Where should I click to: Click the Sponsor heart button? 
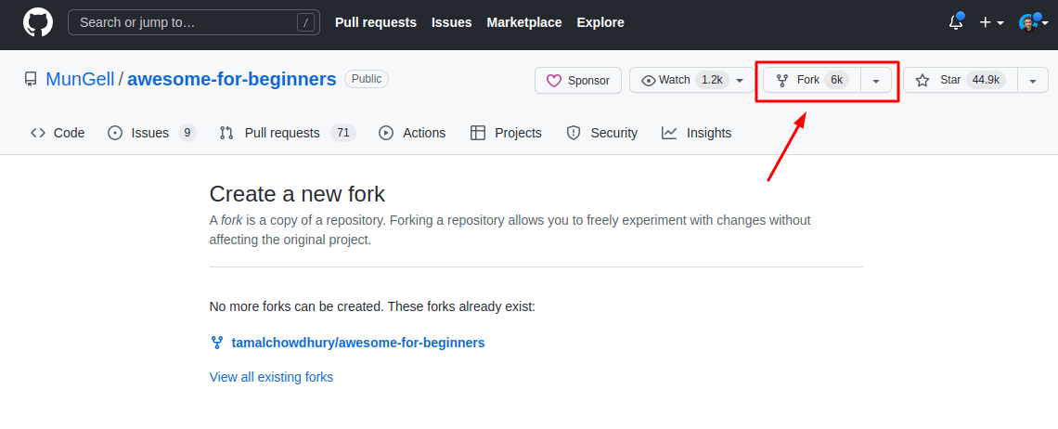coord(578,81)
